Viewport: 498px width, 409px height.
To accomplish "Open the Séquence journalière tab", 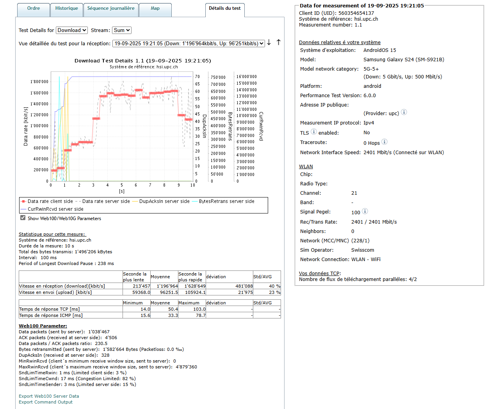I will 111,9.
